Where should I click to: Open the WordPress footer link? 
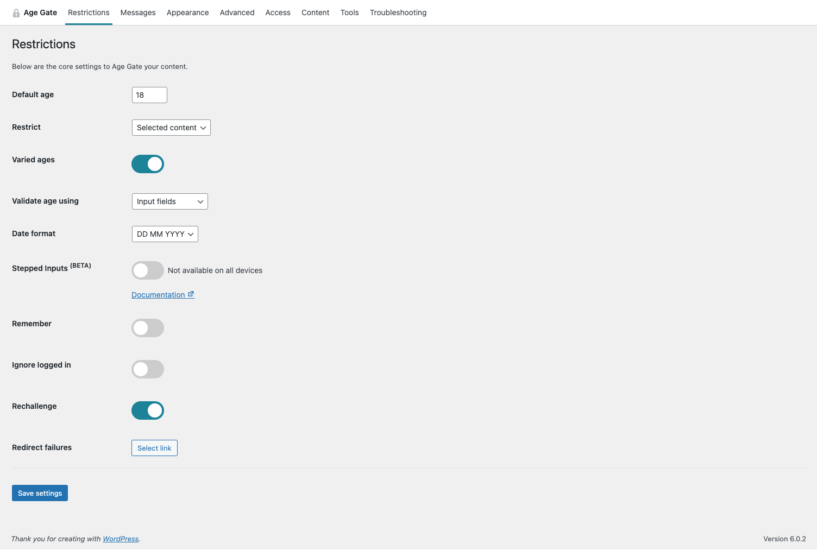click(121, 539)
